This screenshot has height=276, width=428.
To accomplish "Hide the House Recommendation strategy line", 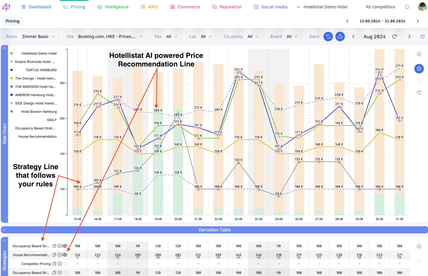I will click(x=65, y=255).
